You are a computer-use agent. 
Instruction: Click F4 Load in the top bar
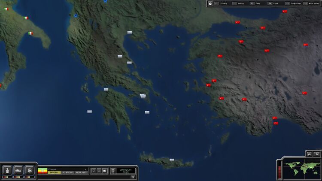273,3
